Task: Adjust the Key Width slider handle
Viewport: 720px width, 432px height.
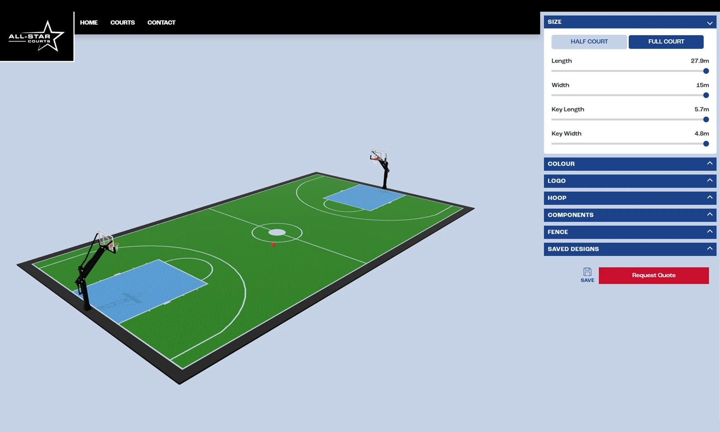Action: pyautogui.click(x=706, y=144)
